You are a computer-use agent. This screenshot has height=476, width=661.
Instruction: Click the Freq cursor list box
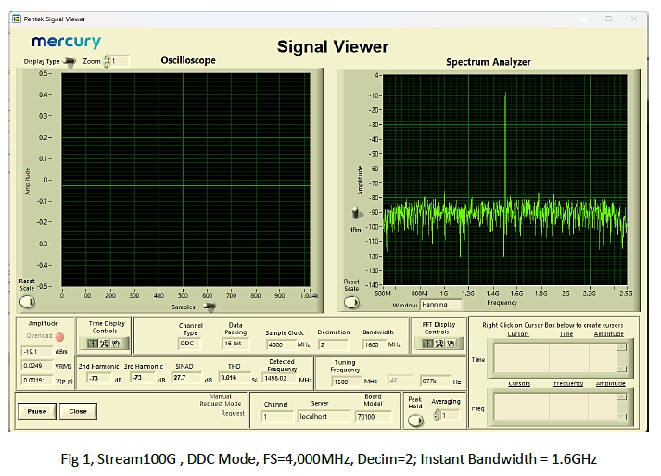pos(560,407)
